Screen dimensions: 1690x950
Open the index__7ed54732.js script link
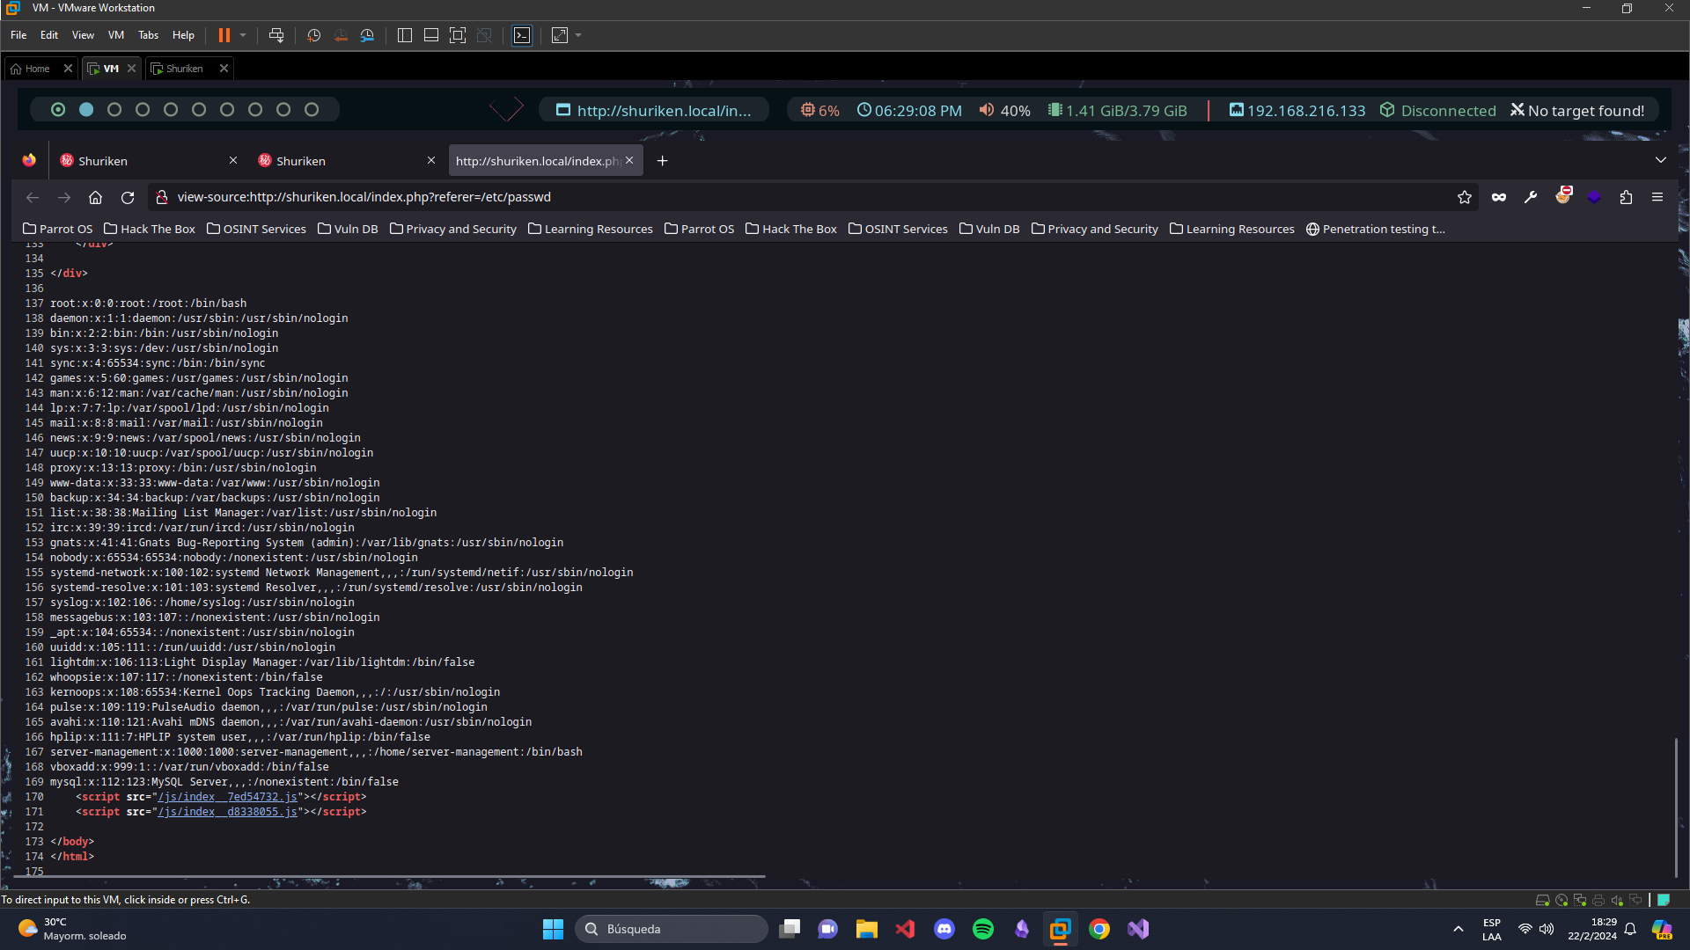point(227,797)
